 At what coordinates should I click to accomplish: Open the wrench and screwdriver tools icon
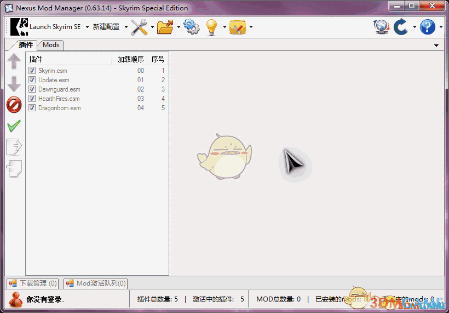pos(139,27)
